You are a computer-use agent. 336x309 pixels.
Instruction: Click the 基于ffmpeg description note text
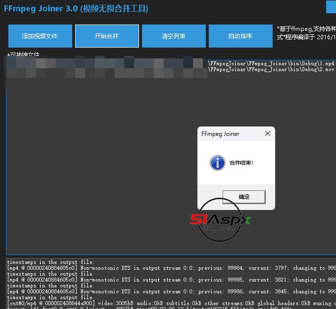(306, 33)
